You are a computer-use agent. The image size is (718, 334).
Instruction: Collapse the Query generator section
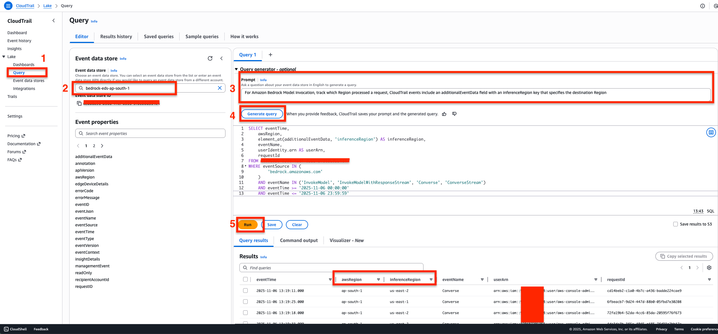coord(236,69)
